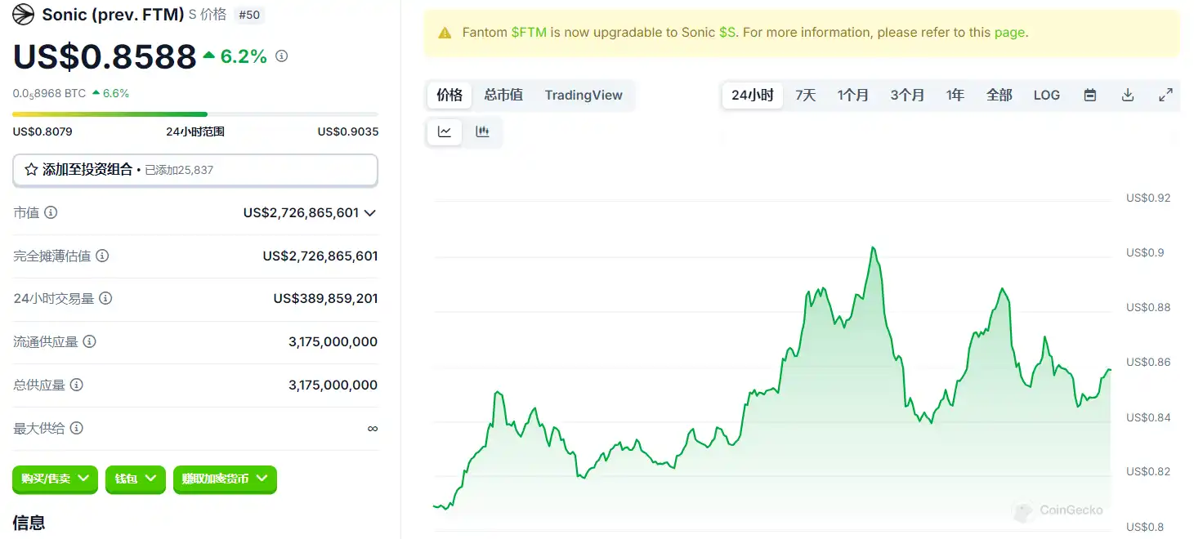This screenshot has height=539, width=1194.
Task: Select the 7天 time range
Action: click(x=805, y=96)
